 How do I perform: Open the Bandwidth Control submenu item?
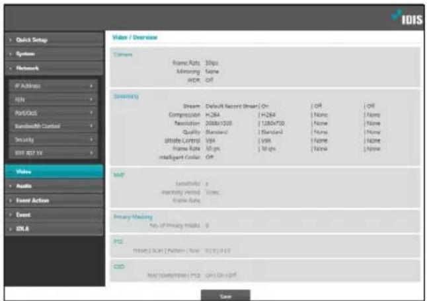coord(54,126)
